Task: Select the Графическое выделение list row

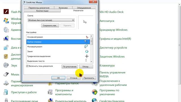Action: click(58, 56)
